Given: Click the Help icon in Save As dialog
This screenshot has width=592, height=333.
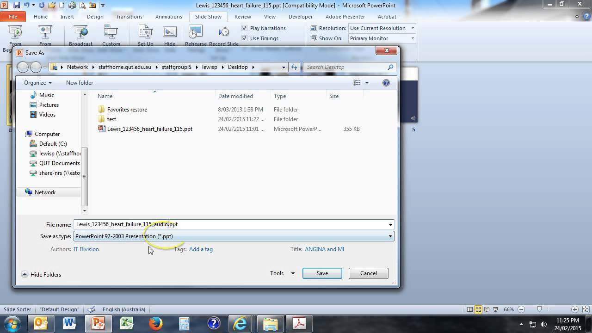Looking at the screenshot, I should 386,83.
